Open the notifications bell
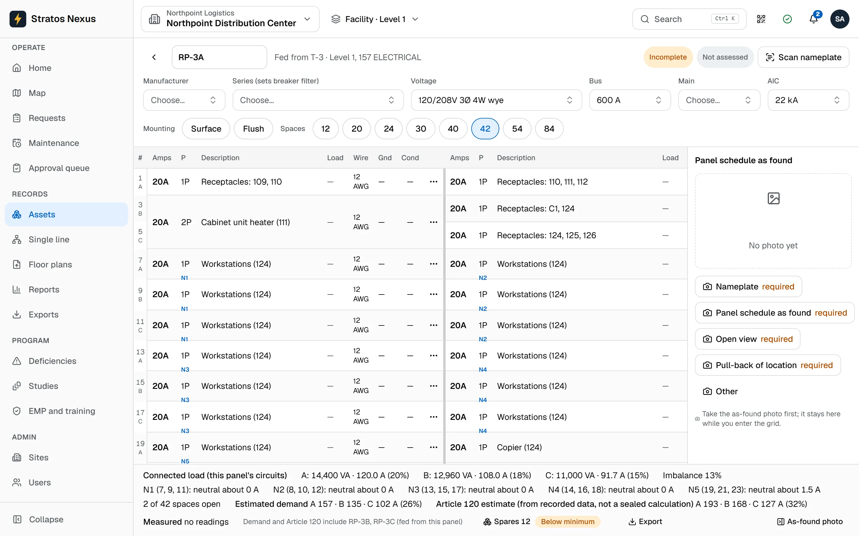Screen dimensions: 859x536 coord(814,19)
